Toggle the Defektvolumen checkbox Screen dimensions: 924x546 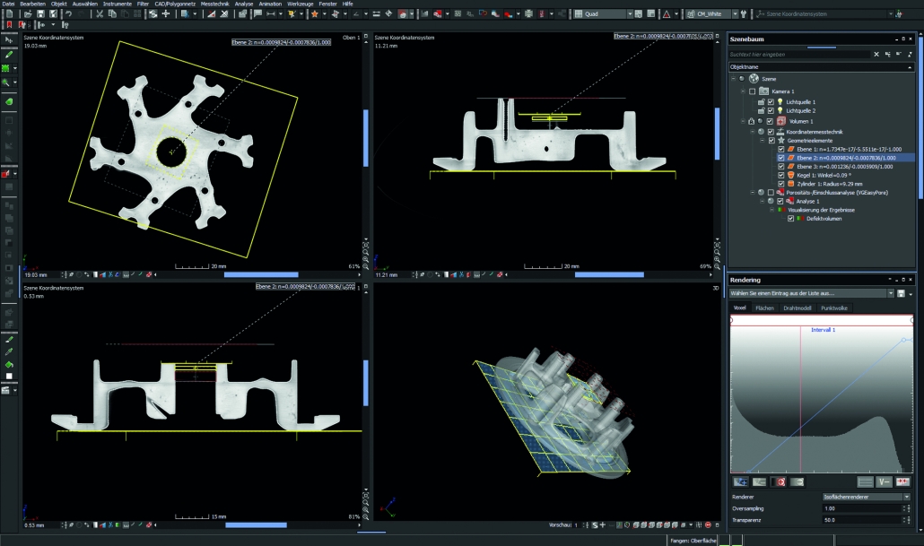click(x=790, y=218)
